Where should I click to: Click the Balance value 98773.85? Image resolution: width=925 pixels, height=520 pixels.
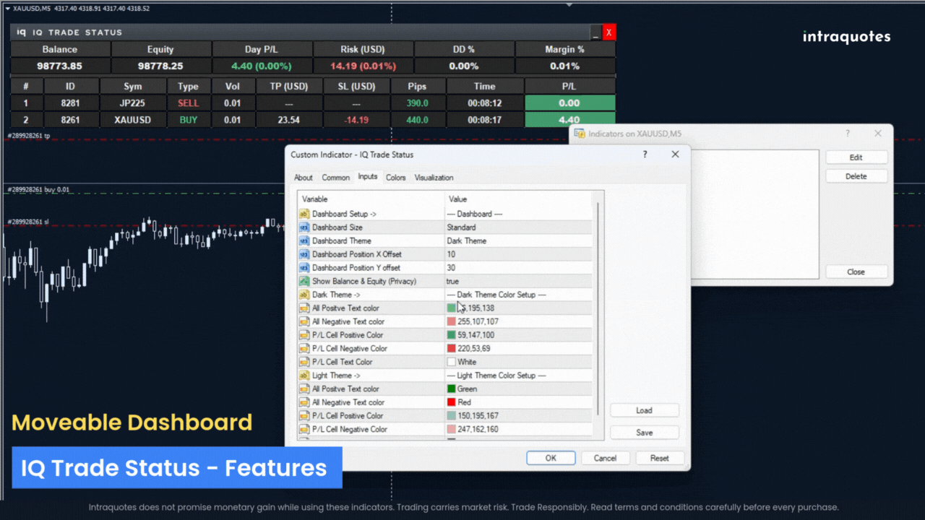[x=60, y=66]
